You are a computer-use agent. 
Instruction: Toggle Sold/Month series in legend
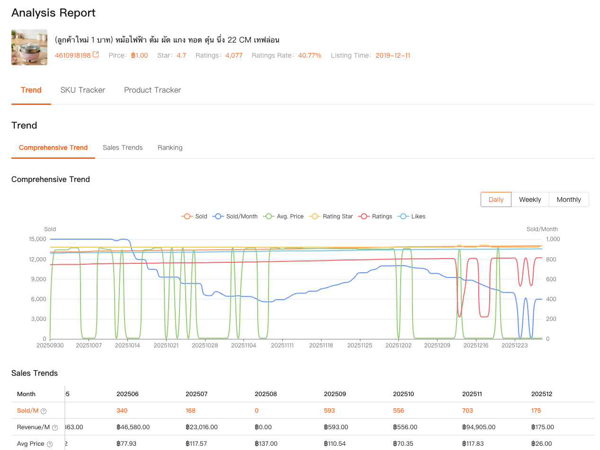coord(235,216)
